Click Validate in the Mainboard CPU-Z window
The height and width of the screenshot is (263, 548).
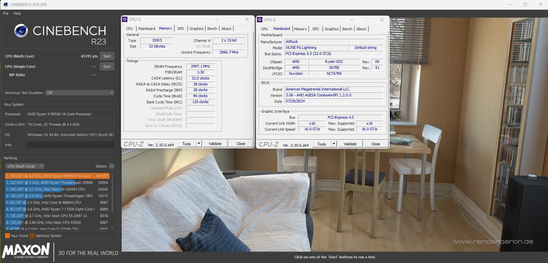tap(350, 144)
